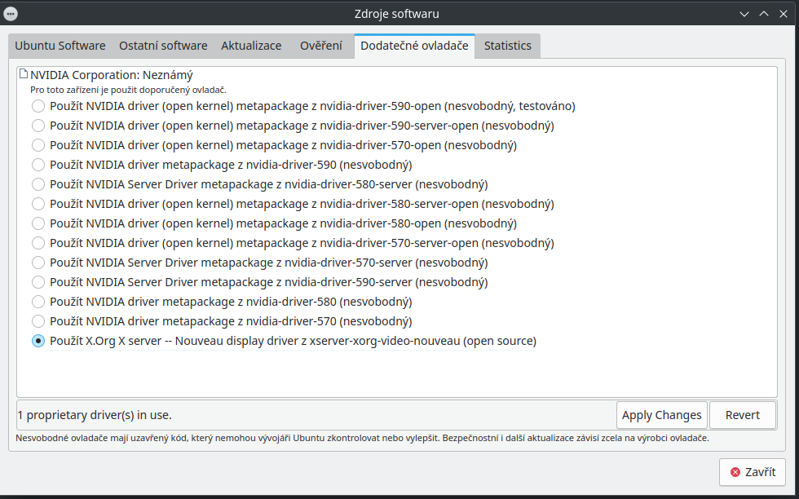
Task: Choose nvidia-driver-570-open driver option
Action: tap(38, 145)
